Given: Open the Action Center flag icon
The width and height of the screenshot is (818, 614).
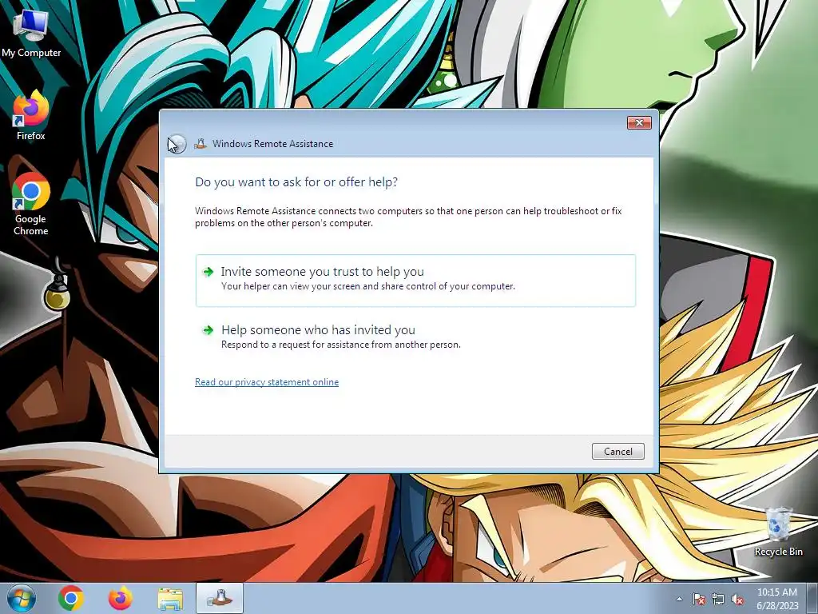Looking at the screenshot, I should 699,600.
